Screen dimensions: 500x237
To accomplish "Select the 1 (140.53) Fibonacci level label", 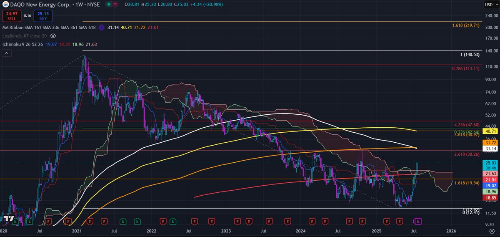I will click(470, 55).
